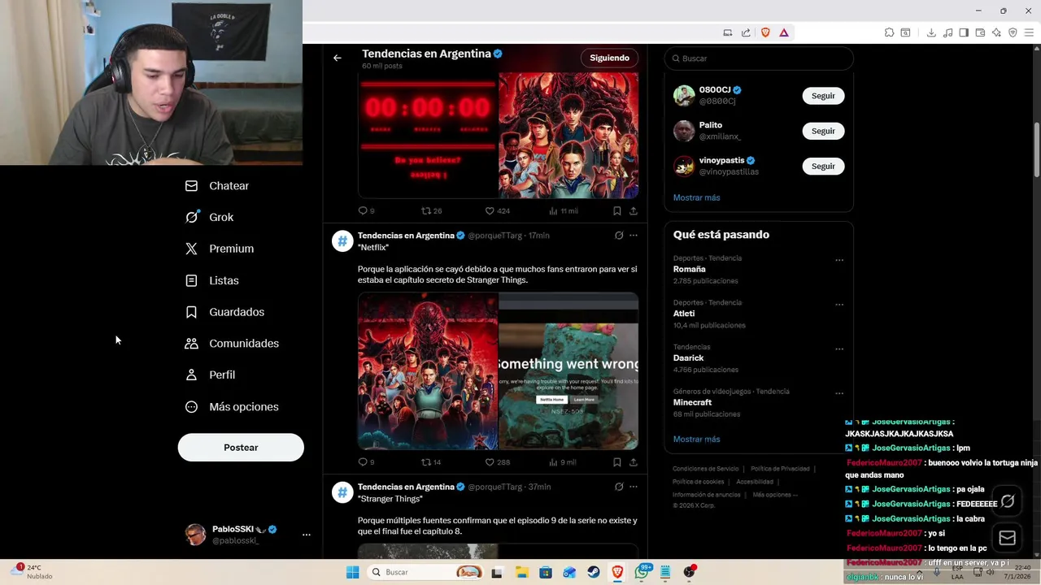
Task: Click the floating messages envelope button
Action: 1008,538
